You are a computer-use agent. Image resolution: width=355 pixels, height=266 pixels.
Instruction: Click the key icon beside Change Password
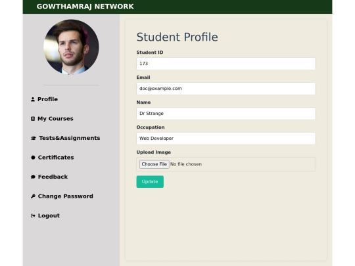tap(33, 196)
